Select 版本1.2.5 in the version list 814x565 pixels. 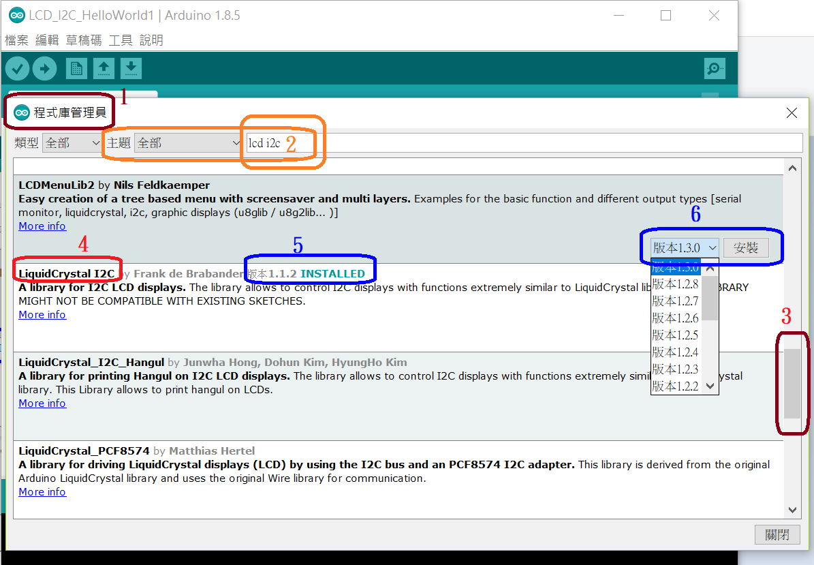676,335
